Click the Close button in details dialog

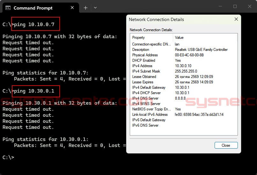click(226, 145)
